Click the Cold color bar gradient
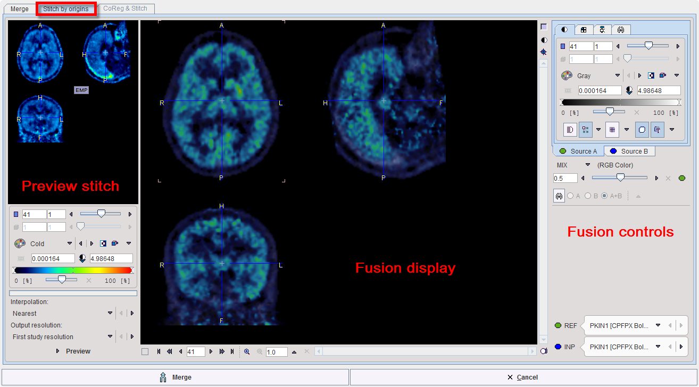Viewport: 699px width, 387px height. pos(73,270)
